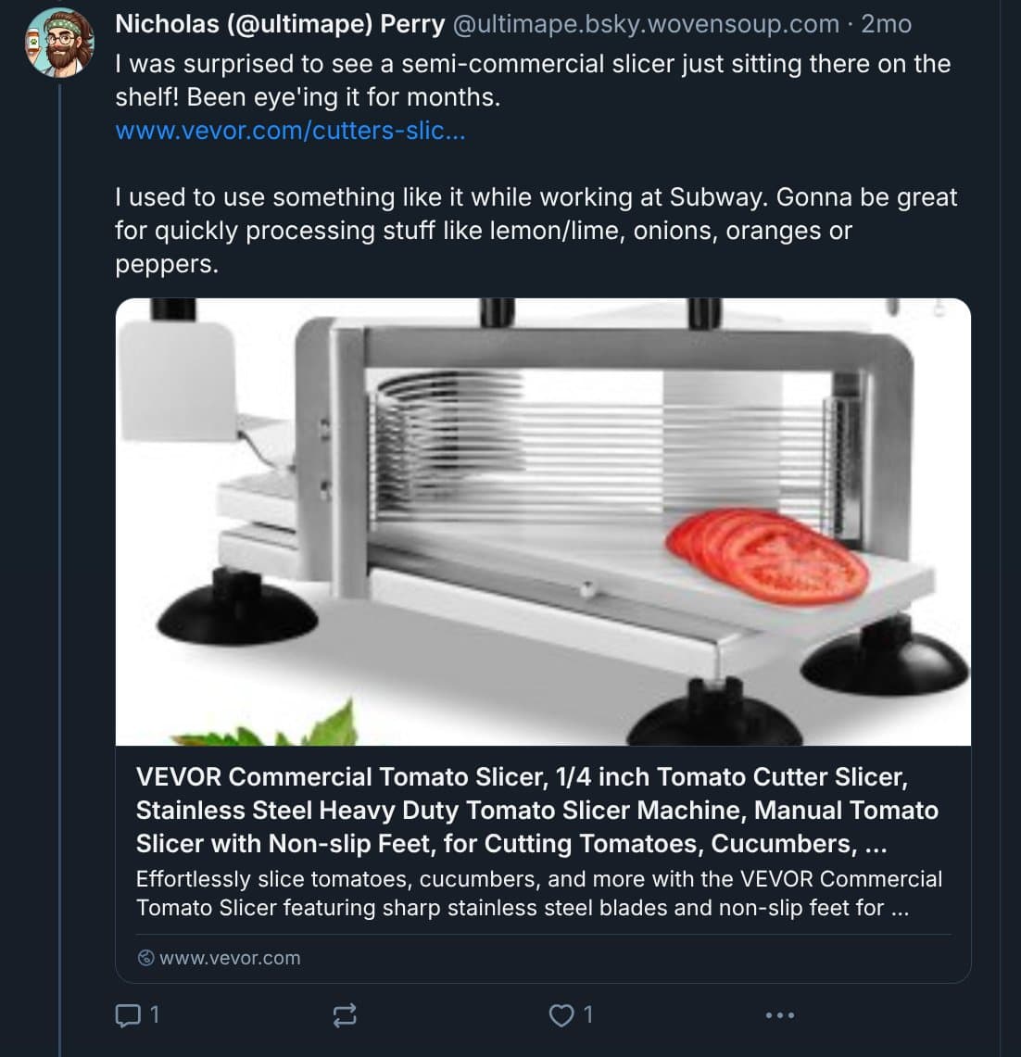Click the 2mo post timestamp
1021x1057 pixels.
pos(886,24)
